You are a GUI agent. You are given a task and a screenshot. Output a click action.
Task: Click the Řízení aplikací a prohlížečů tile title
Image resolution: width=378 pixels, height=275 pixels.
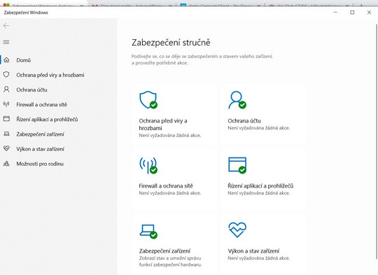click(x=260, y=186)
